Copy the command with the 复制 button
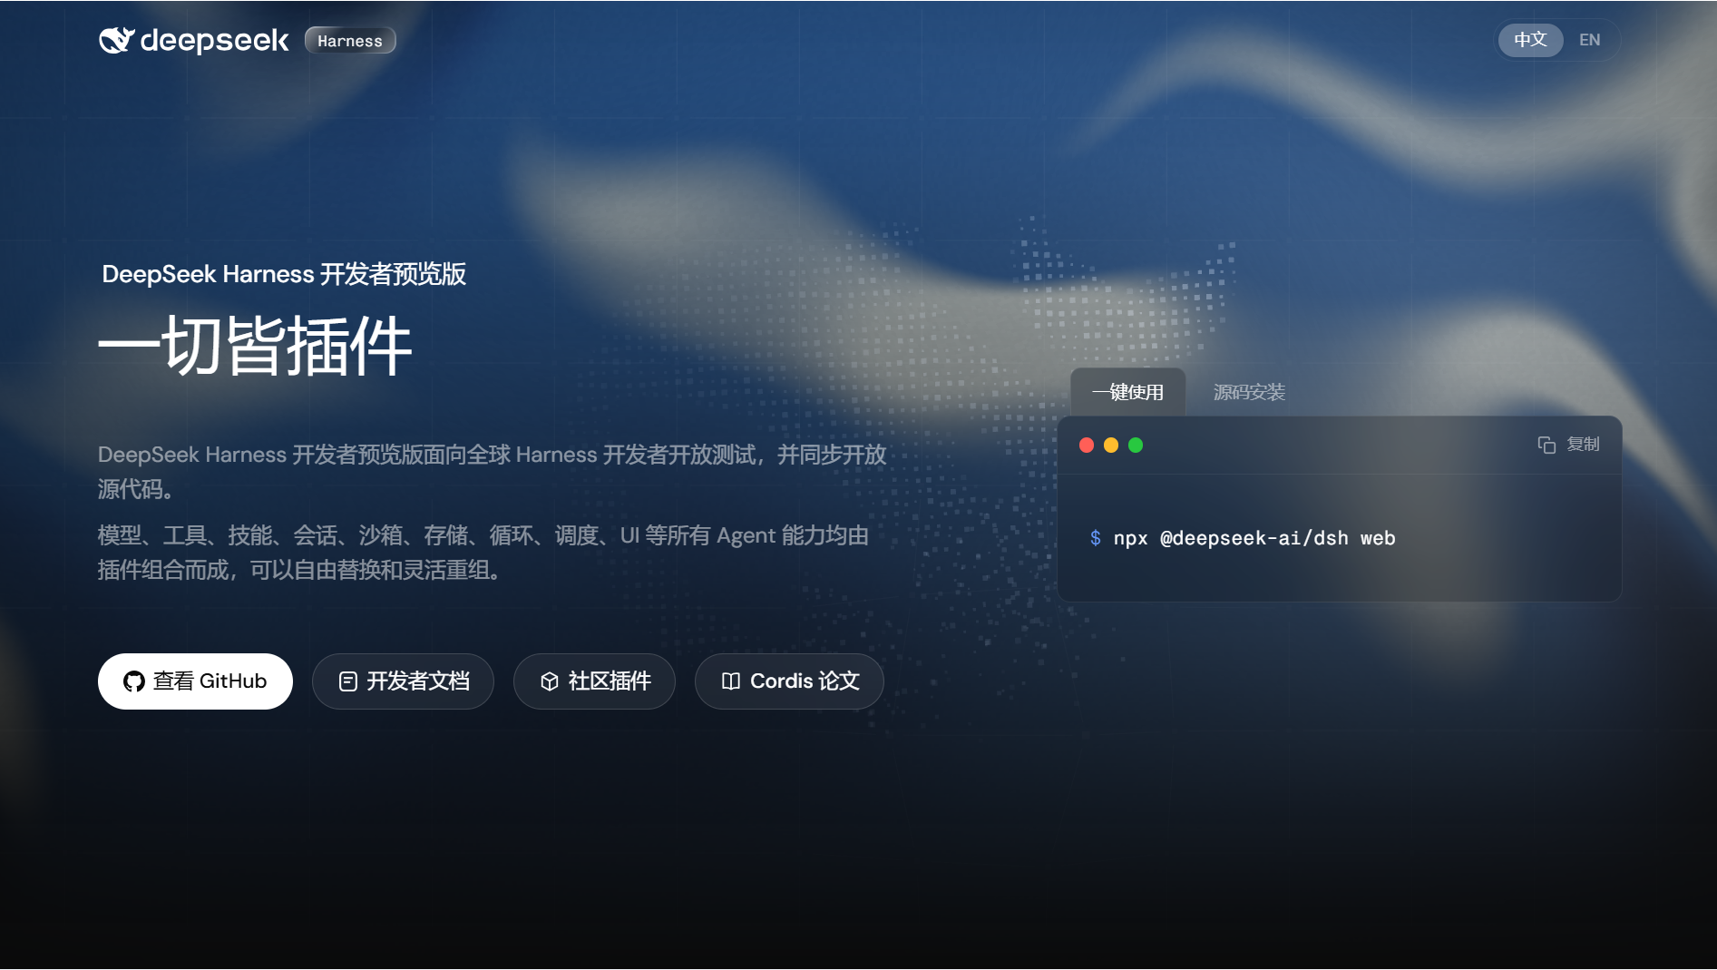The image size is (1717, 970). pyautogui.click(x=1568, y=445)
